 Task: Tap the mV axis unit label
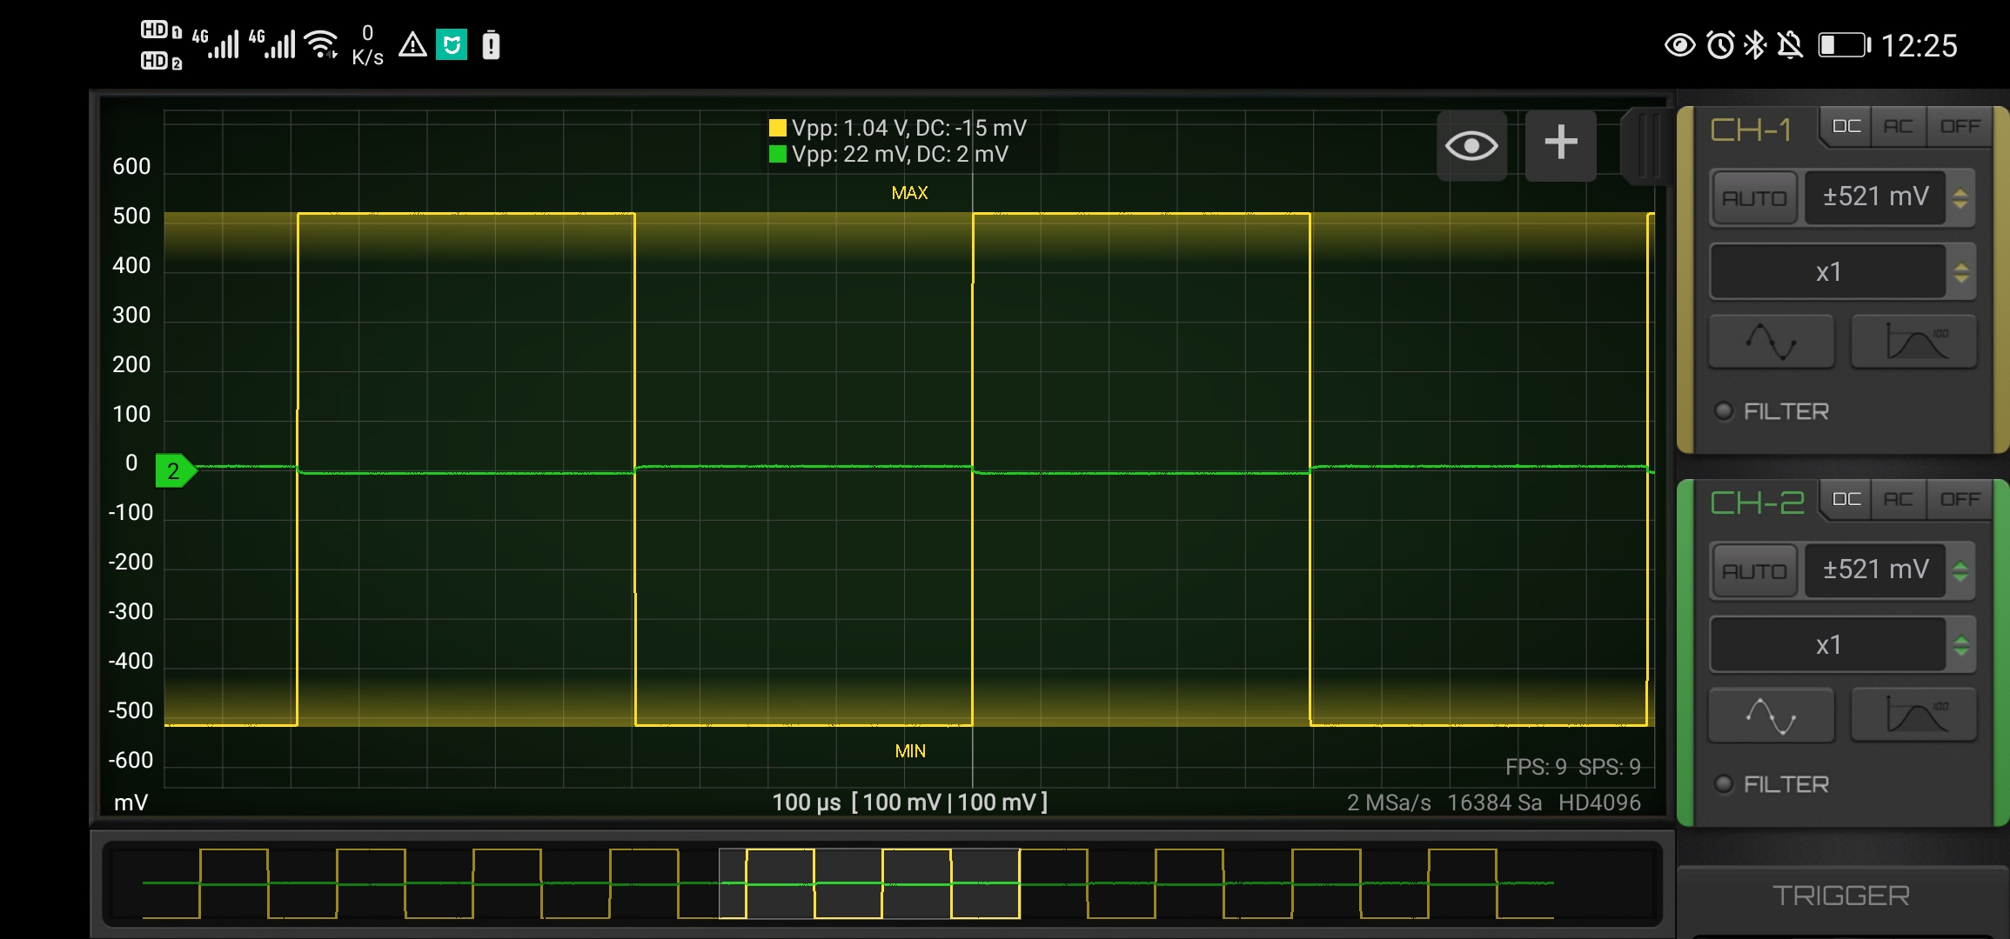coord(131,802)
